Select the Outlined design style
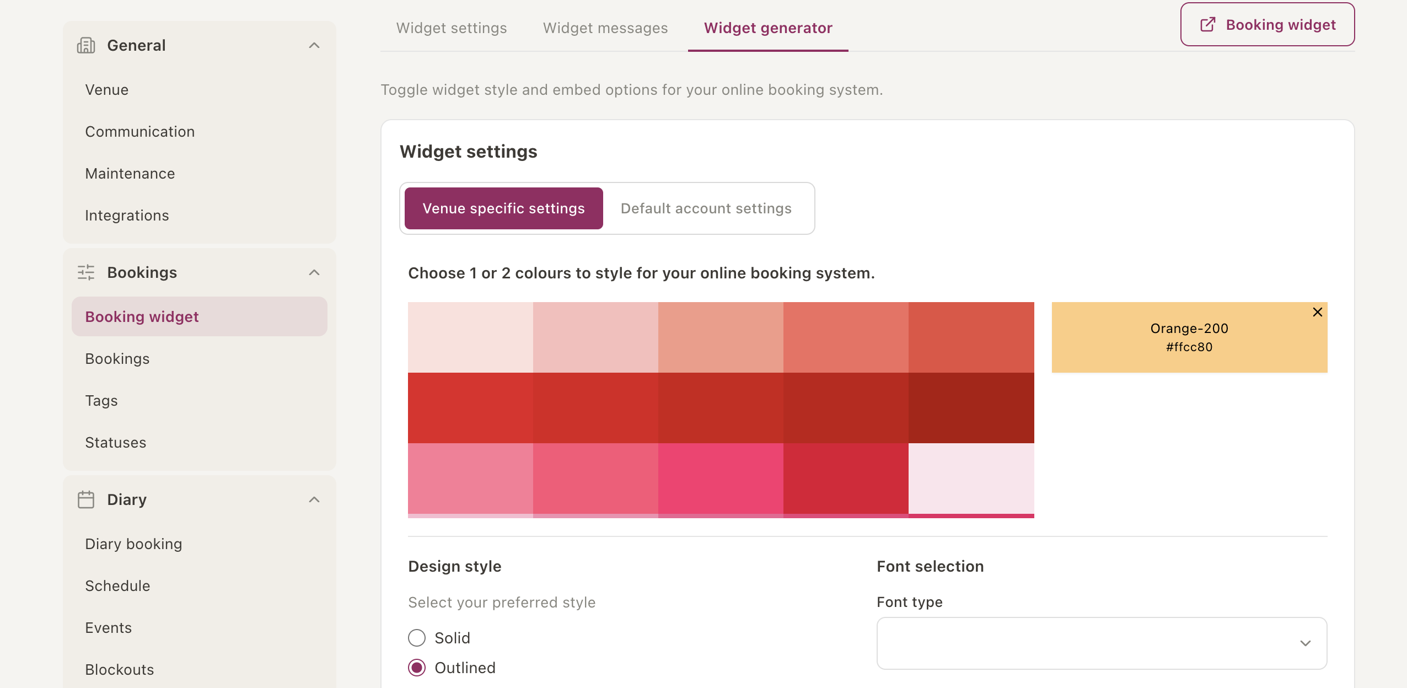 pos(417,668)
